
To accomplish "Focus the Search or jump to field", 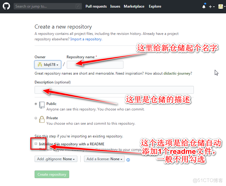I will click(48, 6).
